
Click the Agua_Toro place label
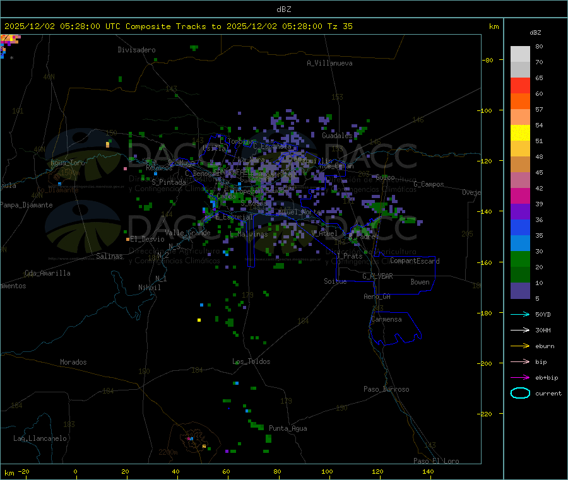pyautogui.click(x=68, y=163)
